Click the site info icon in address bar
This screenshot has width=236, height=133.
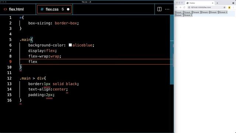[x=189, y=7]
